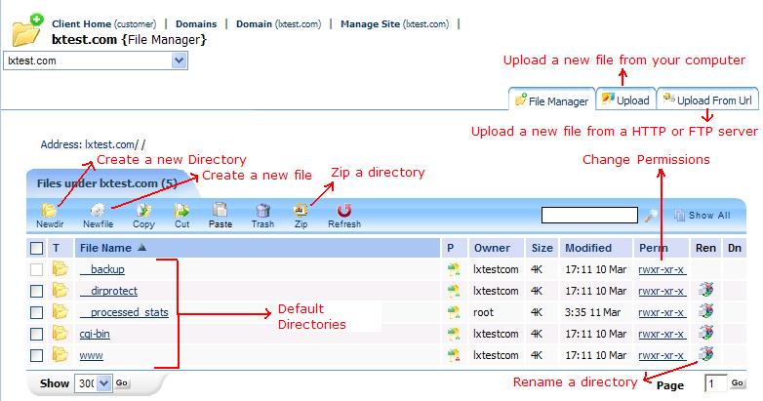This screenshot has width=763, height=401.
Task: Check the www row checkbox
Action: pyautogui.click(x=36, y=355)
